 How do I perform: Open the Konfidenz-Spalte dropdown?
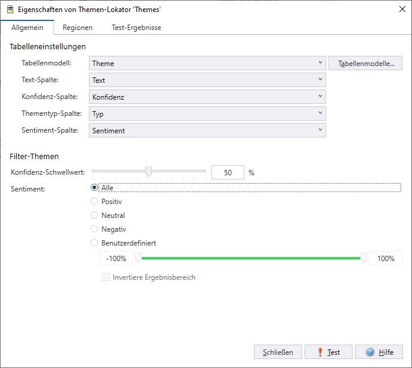[207, 97]
